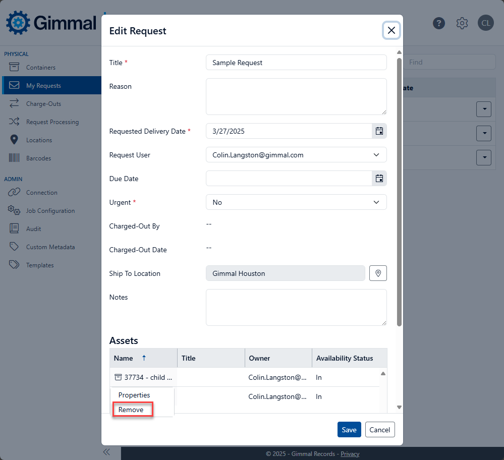The image size is (504, 460).
Task: Sort assets by Title column header
Action: point(211,358)
